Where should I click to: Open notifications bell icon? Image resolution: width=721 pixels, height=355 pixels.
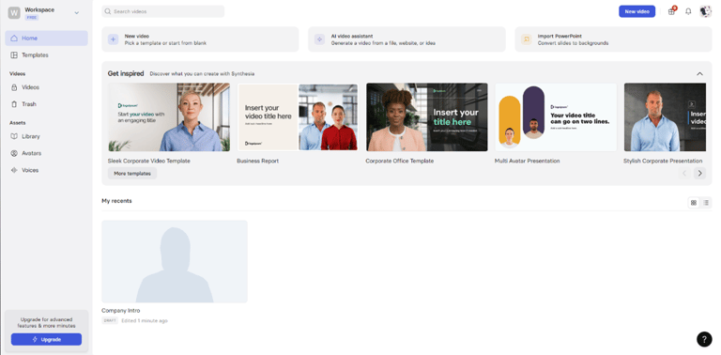pyautogui.click(x=688, y=11)
